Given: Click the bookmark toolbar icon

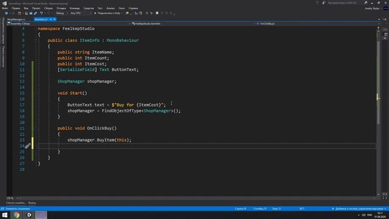Looking at the screenshot, I should [157, 13].
